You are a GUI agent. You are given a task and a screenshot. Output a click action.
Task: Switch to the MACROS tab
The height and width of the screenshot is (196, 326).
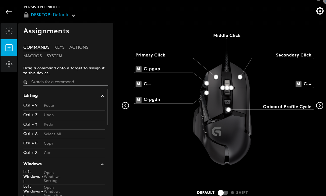(x=33, y=56)
